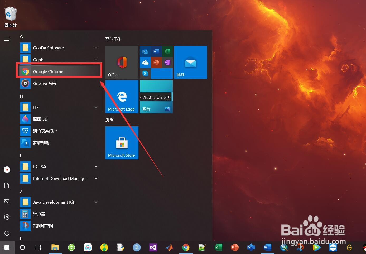The image size is (366, 254).
Task: Click the letter H group header
Action: point(22,96)
